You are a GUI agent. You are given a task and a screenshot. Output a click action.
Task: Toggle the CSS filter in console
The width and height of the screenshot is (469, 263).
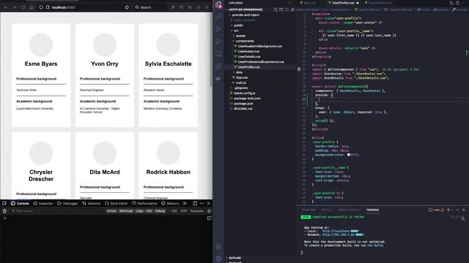[174, 211]
